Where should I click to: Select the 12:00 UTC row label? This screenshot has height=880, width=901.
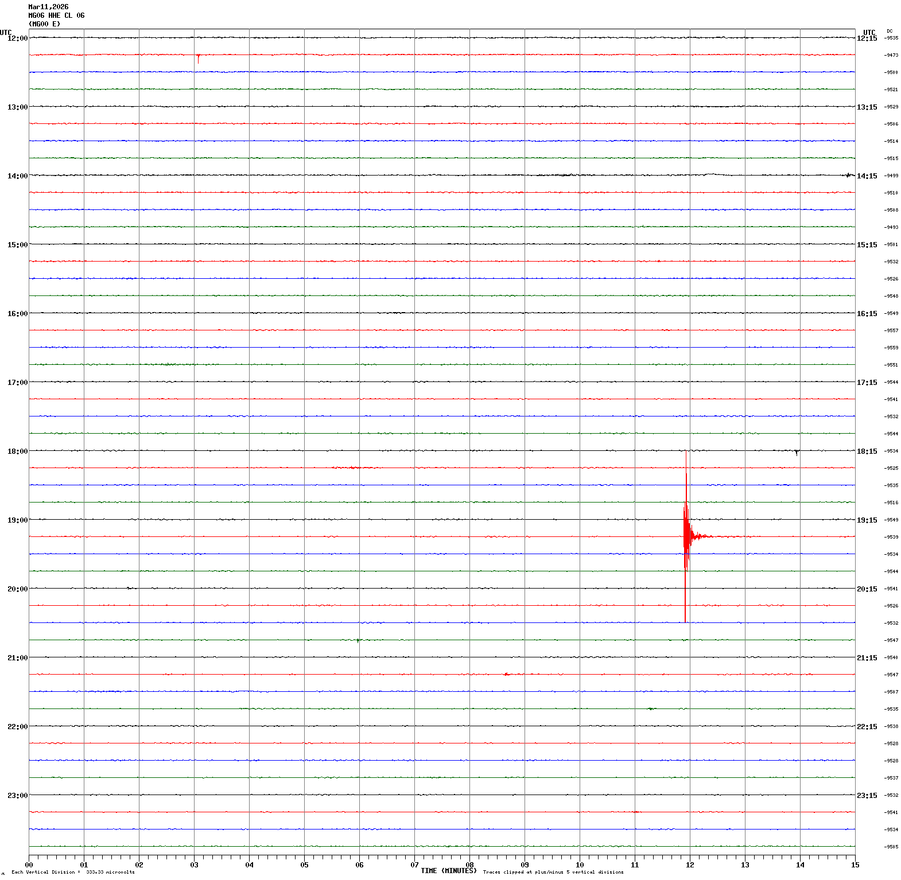tap(17, 38)
